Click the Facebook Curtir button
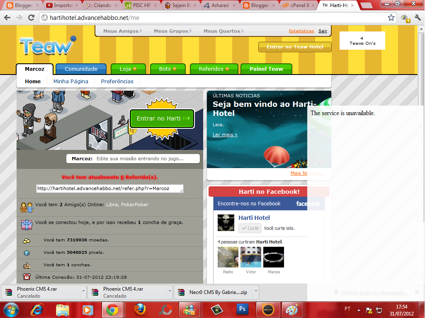This screenshot has width=425, height=318. [x=250, y=228]
